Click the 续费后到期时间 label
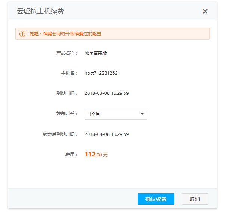This screenshot has height=214, width=239. pos(60,134)
